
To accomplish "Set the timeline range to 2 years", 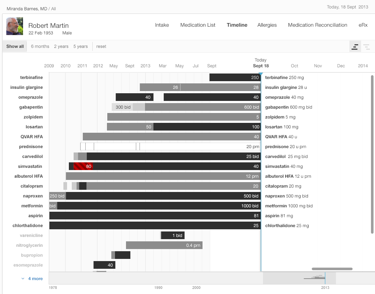I will click(61, 46).
